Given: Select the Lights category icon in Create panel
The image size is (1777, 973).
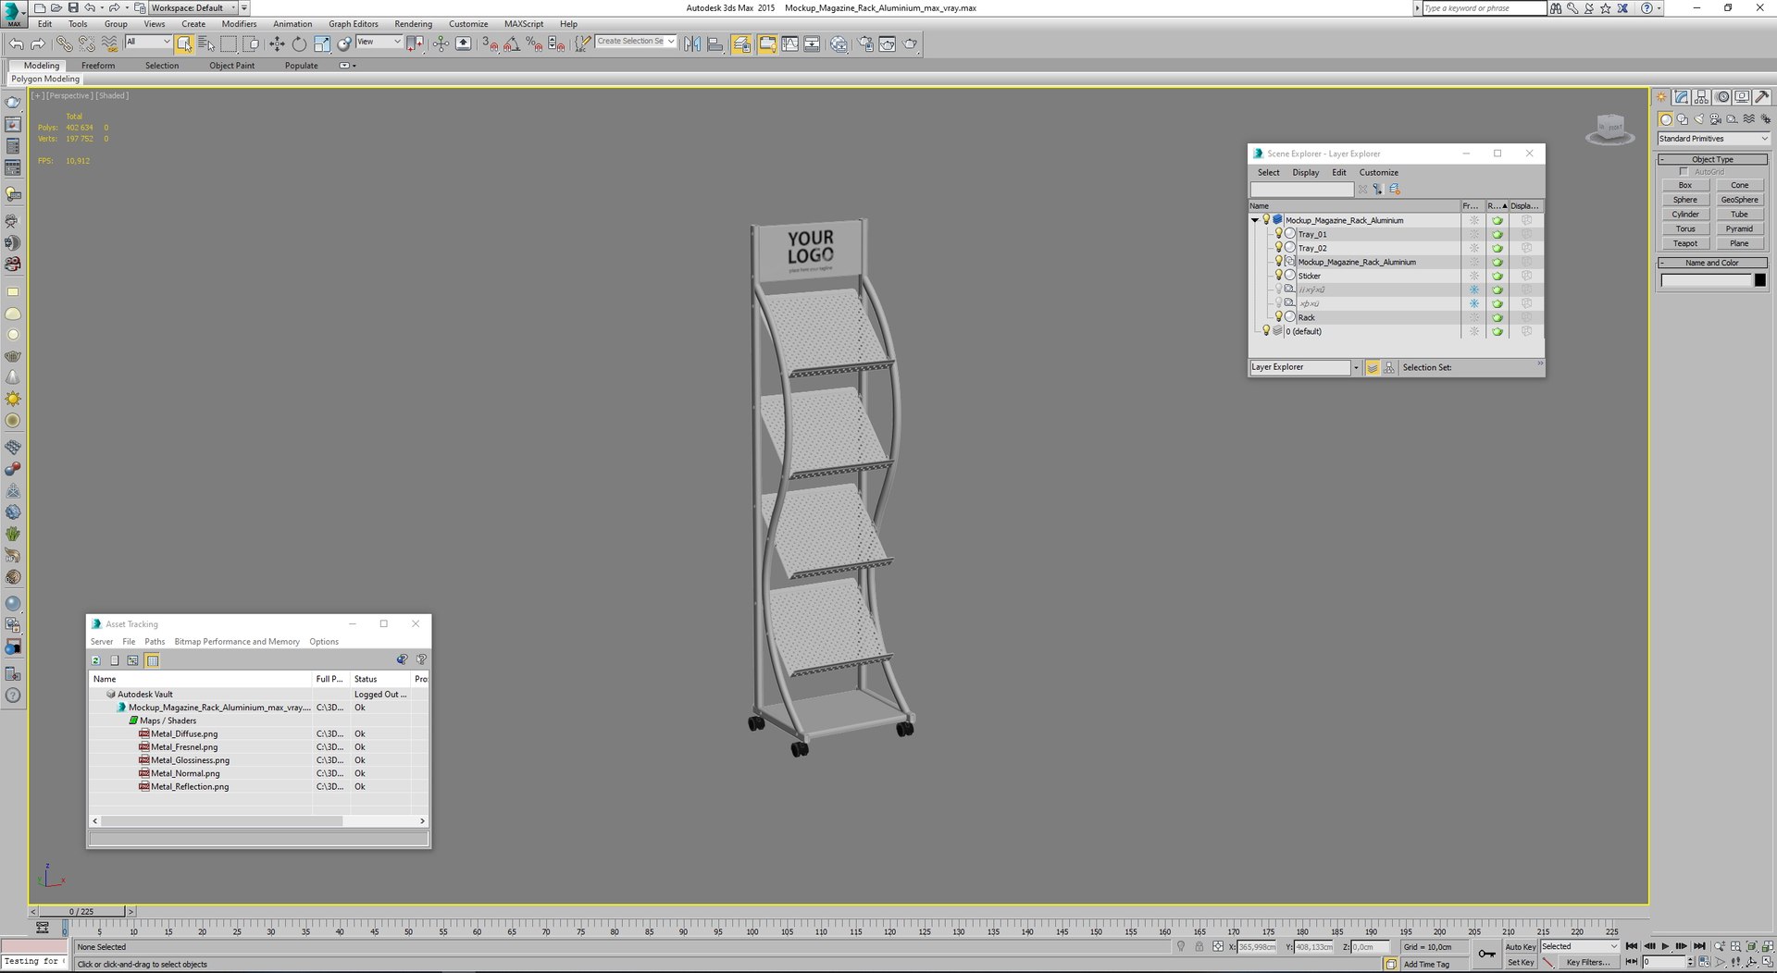Looking at the screenshot, I should click(1698, 119).
